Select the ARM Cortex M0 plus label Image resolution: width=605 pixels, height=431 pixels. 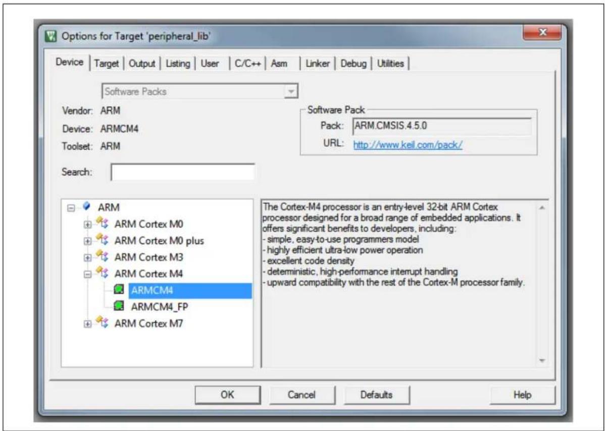(159, 241)
